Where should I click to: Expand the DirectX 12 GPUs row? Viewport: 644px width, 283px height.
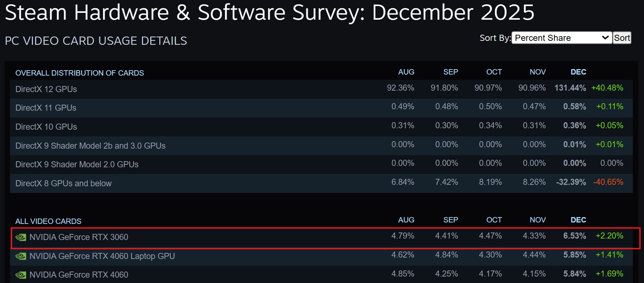tap(46, 89)
